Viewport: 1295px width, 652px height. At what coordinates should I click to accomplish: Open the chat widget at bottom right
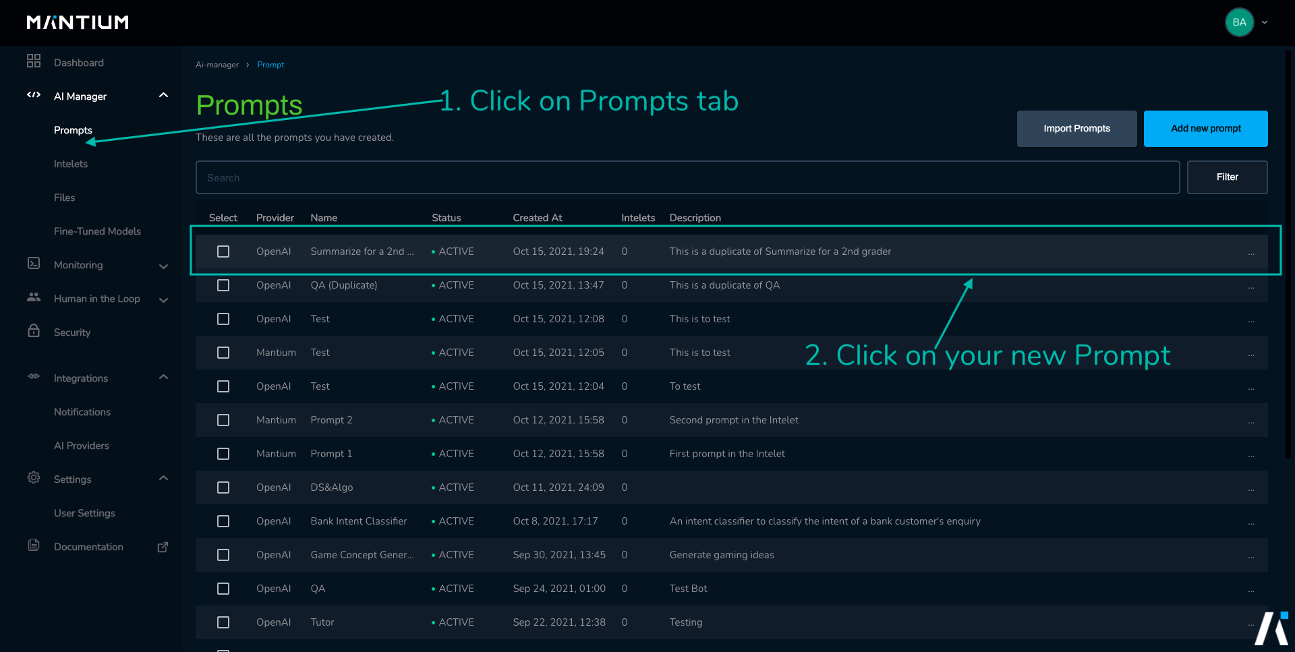click(1271, 628)
